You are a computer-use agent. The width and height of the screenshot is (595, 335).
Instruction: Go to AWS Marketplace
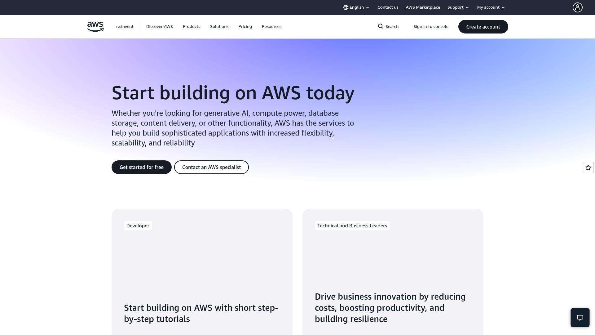(423, 7)
